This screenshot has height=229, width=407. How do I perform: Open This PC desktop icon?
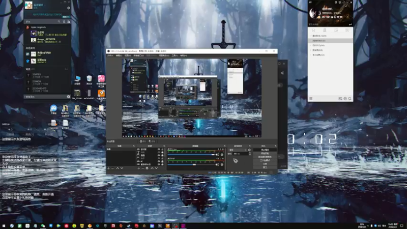[77, 80]
